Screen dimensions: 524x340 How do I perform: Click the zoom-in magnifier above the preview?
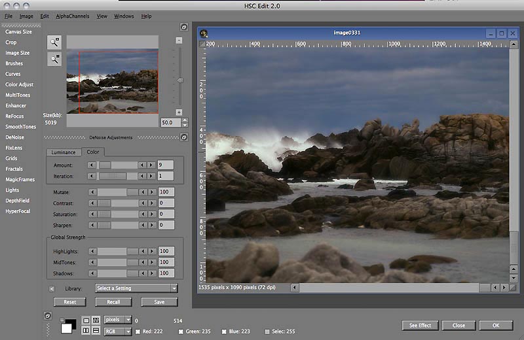coord(54,42)
